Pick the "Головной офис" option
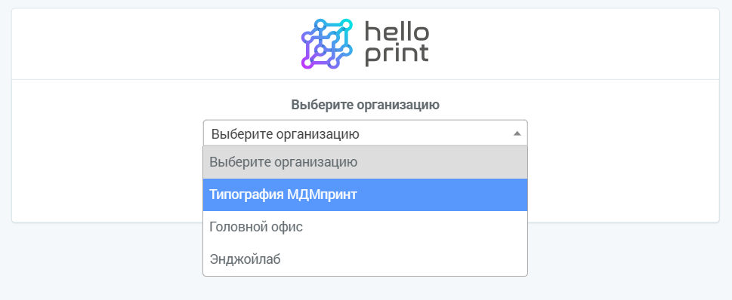 (365, 227)
